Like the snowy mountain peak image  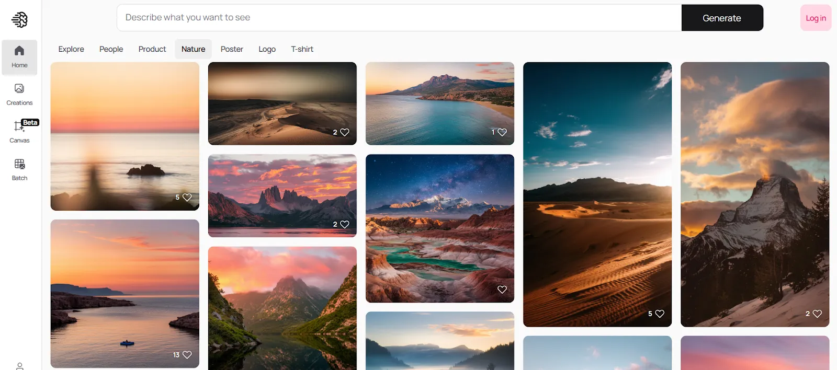pyautogui.click(x=817, y=314)
